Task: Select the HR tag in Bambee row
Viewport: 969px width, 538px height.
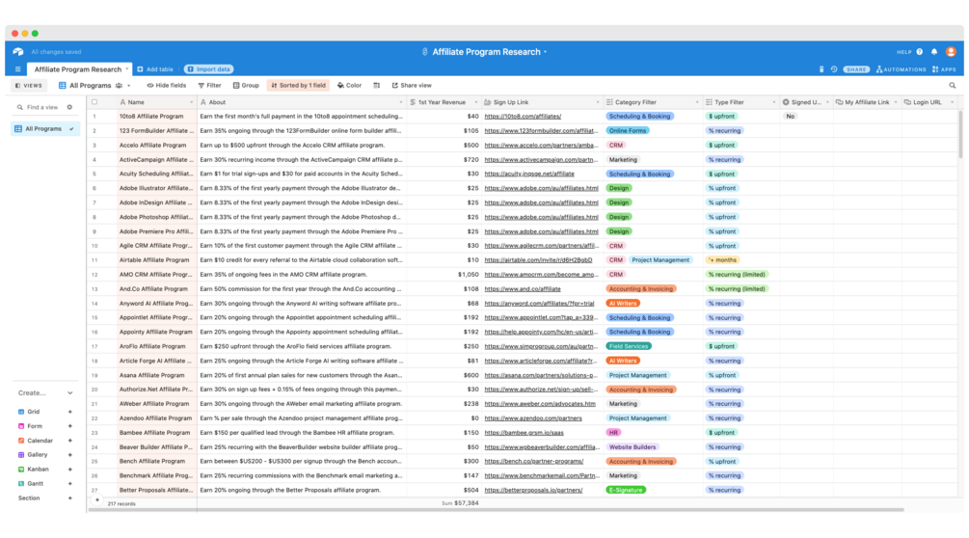Action: [x=613, y=432]
